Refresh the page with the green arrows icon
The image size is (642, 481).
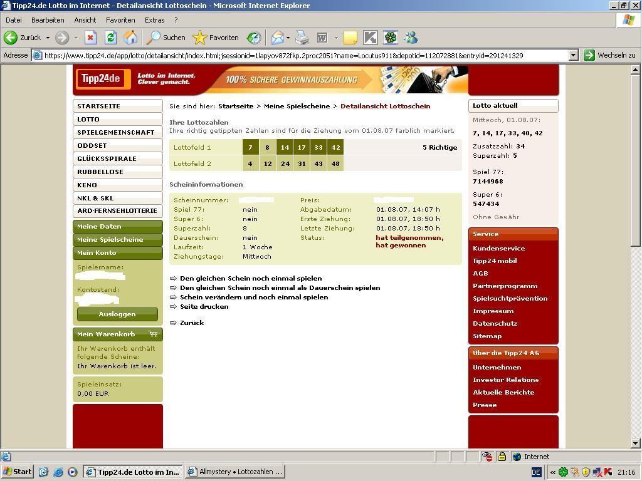click(x=110, y=38)
